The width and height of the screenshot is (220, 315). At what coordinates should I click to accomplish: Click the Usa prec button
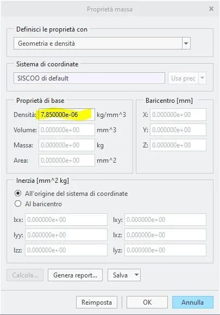[x=183, y=78]
